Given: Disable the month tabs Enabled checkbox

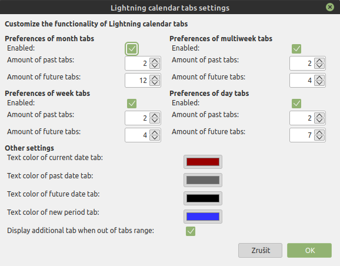Looking at the screenshot, I should (132, 49).
